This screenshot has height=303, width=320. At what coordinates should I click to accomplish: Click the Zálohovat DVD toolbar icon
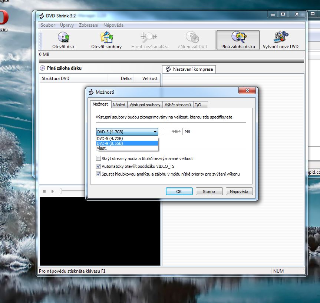pos(192,37)
